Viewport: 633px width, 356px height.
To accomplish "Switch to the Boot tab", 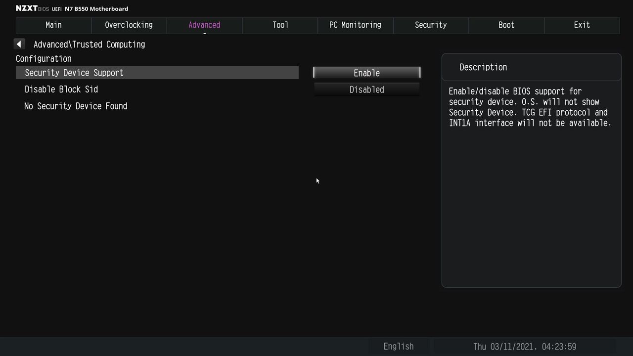I will point(506,25).
